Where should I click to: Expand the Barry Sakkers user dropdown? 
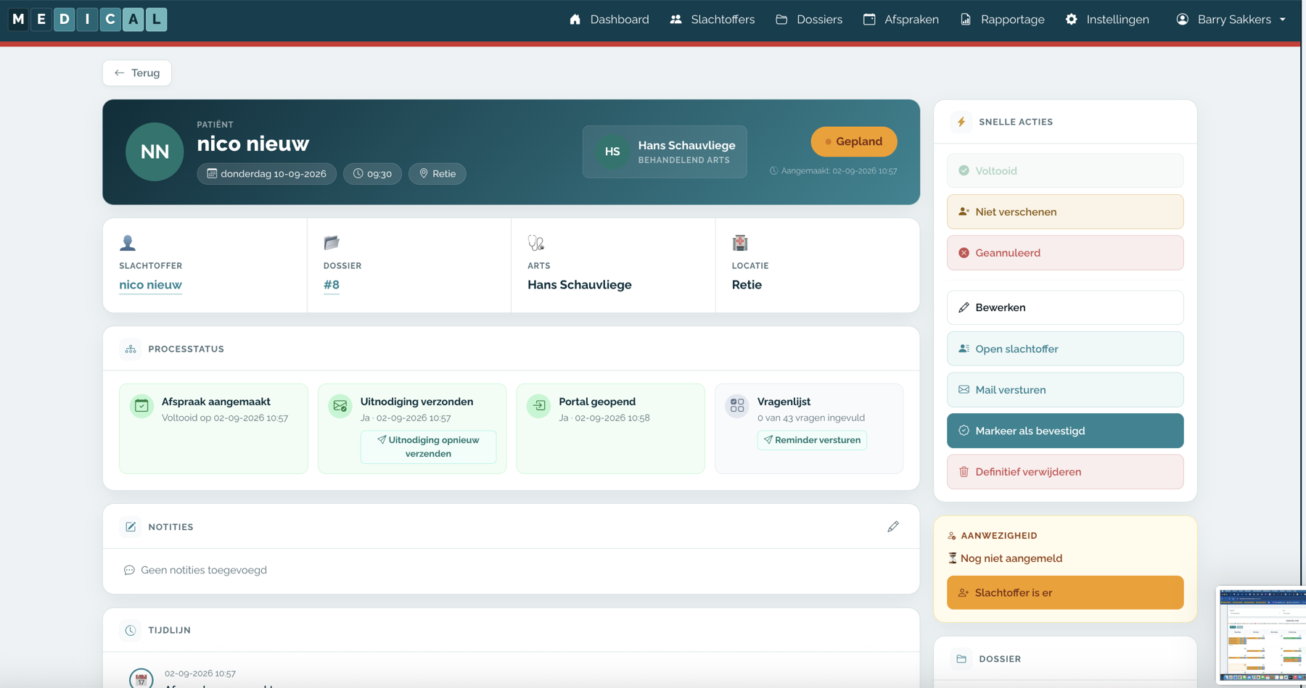(1231, 20)
